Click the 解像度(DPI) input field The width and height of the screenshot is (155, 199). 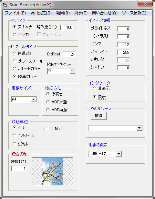[x=67, y=28]
